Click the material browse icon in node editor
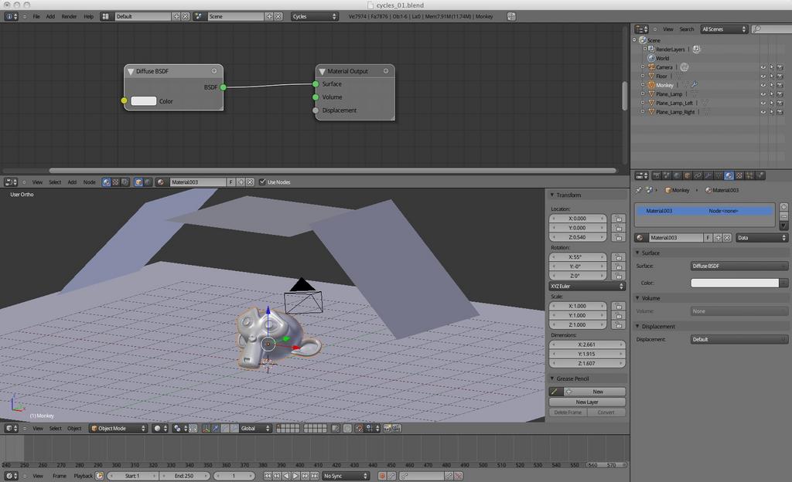This screenshot has width=792, height=482. (161, 182)
